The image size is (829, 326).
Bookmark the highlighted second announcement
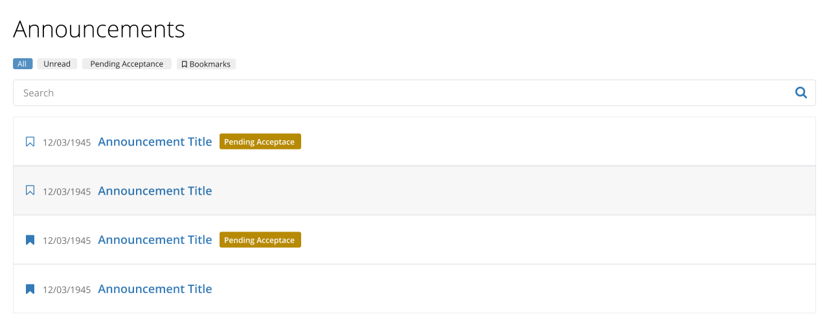click(x=30, y=190)
